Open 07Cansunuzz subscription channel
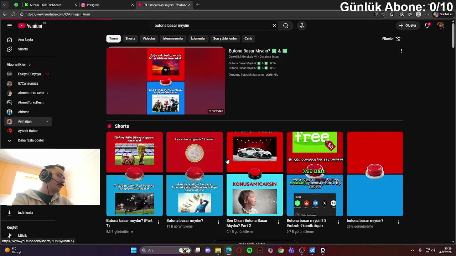This screenshot has width=456, height=256. tap(28, 84)
